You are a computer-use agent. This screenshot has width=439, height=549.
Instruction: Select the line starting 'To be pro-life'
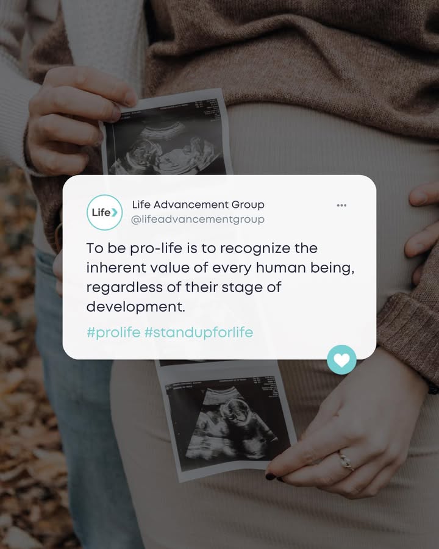202,248
